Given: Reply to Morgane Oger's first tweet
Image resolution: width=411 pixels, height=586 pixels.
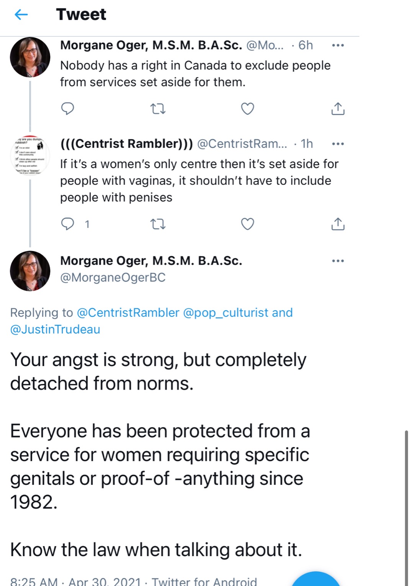Looking at the screenshot, I should click(67, 109).
